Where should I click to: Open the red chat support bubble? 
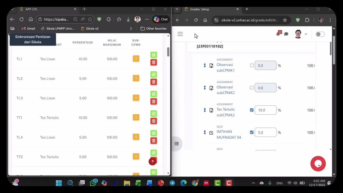click(x=318, y=164)
